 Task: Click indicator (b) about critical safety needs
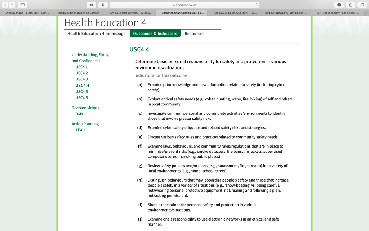coord(220,101)
